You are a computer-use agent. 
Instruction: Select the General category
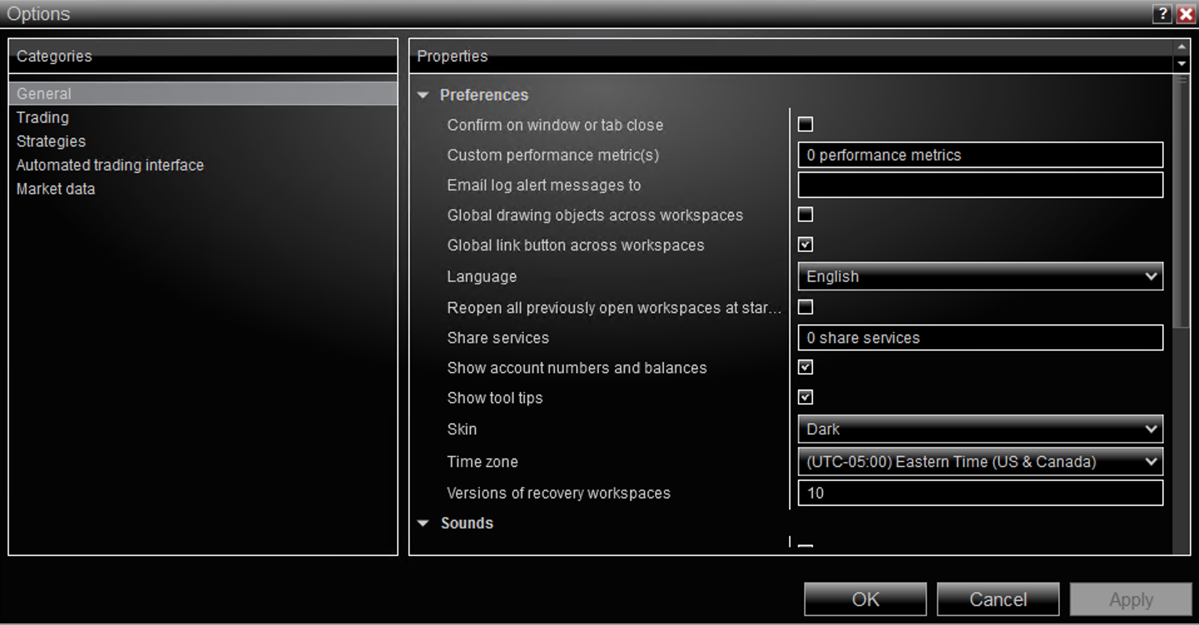pos(203,93)
